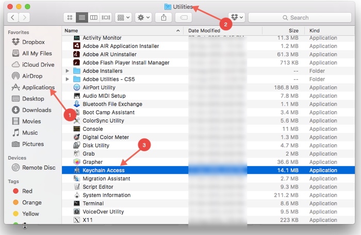Screen dimensions: 361x235
Task: Sort by Date Modified column header
Action: tap(223, 30)
